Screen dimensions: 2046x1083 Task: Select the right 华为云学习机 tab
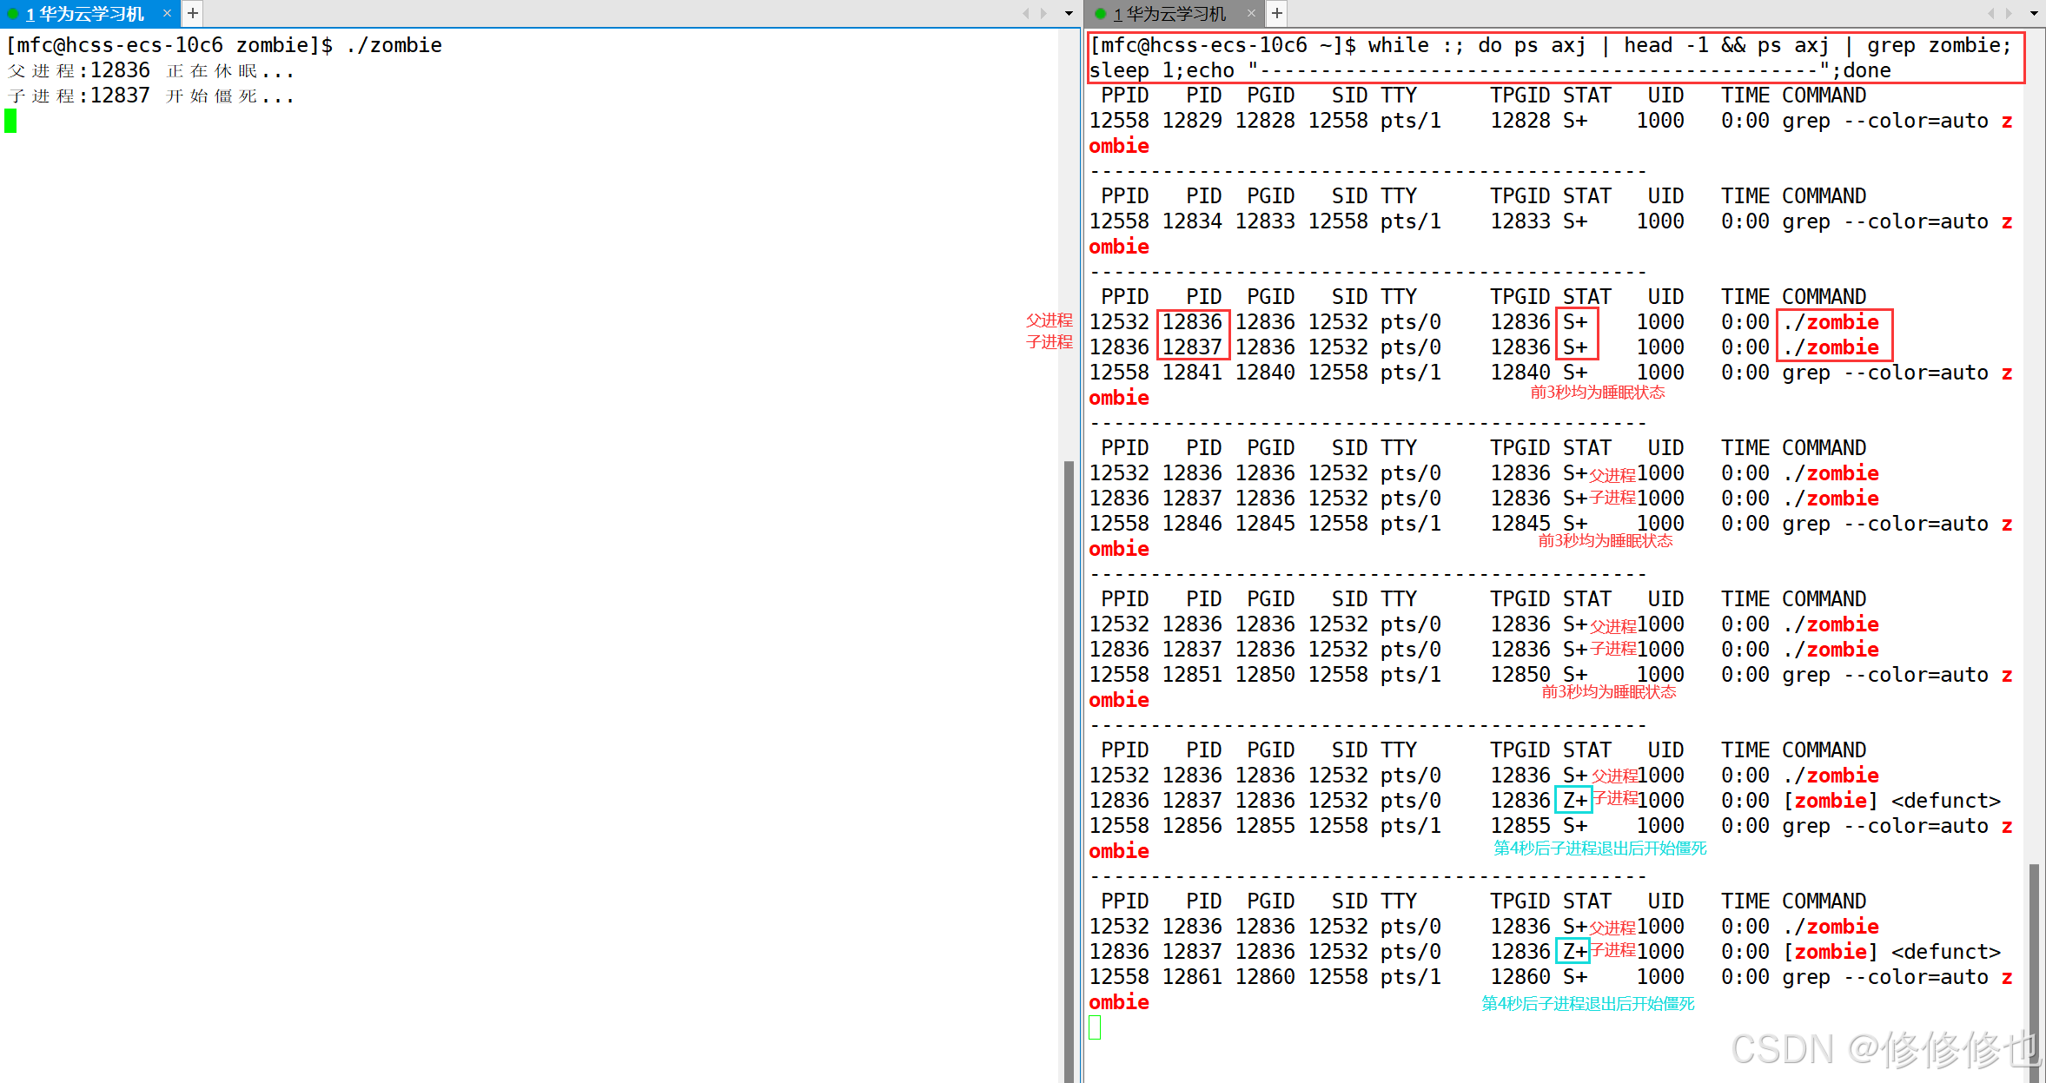pyautogui.click(x=1169, y=14)
